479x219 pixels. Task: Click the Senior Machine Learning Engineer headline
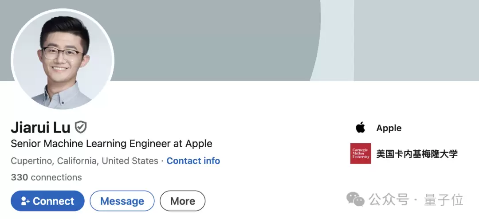(111, 144)
